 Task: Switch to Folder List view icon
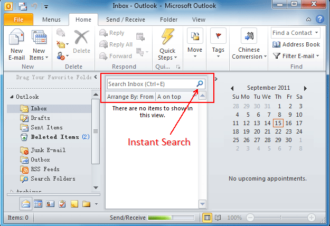86,204
